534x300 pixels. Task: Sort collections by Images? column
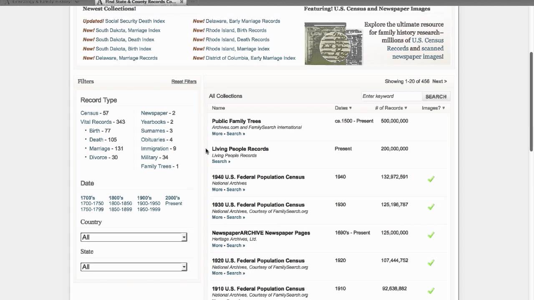(x=433, y=108)
